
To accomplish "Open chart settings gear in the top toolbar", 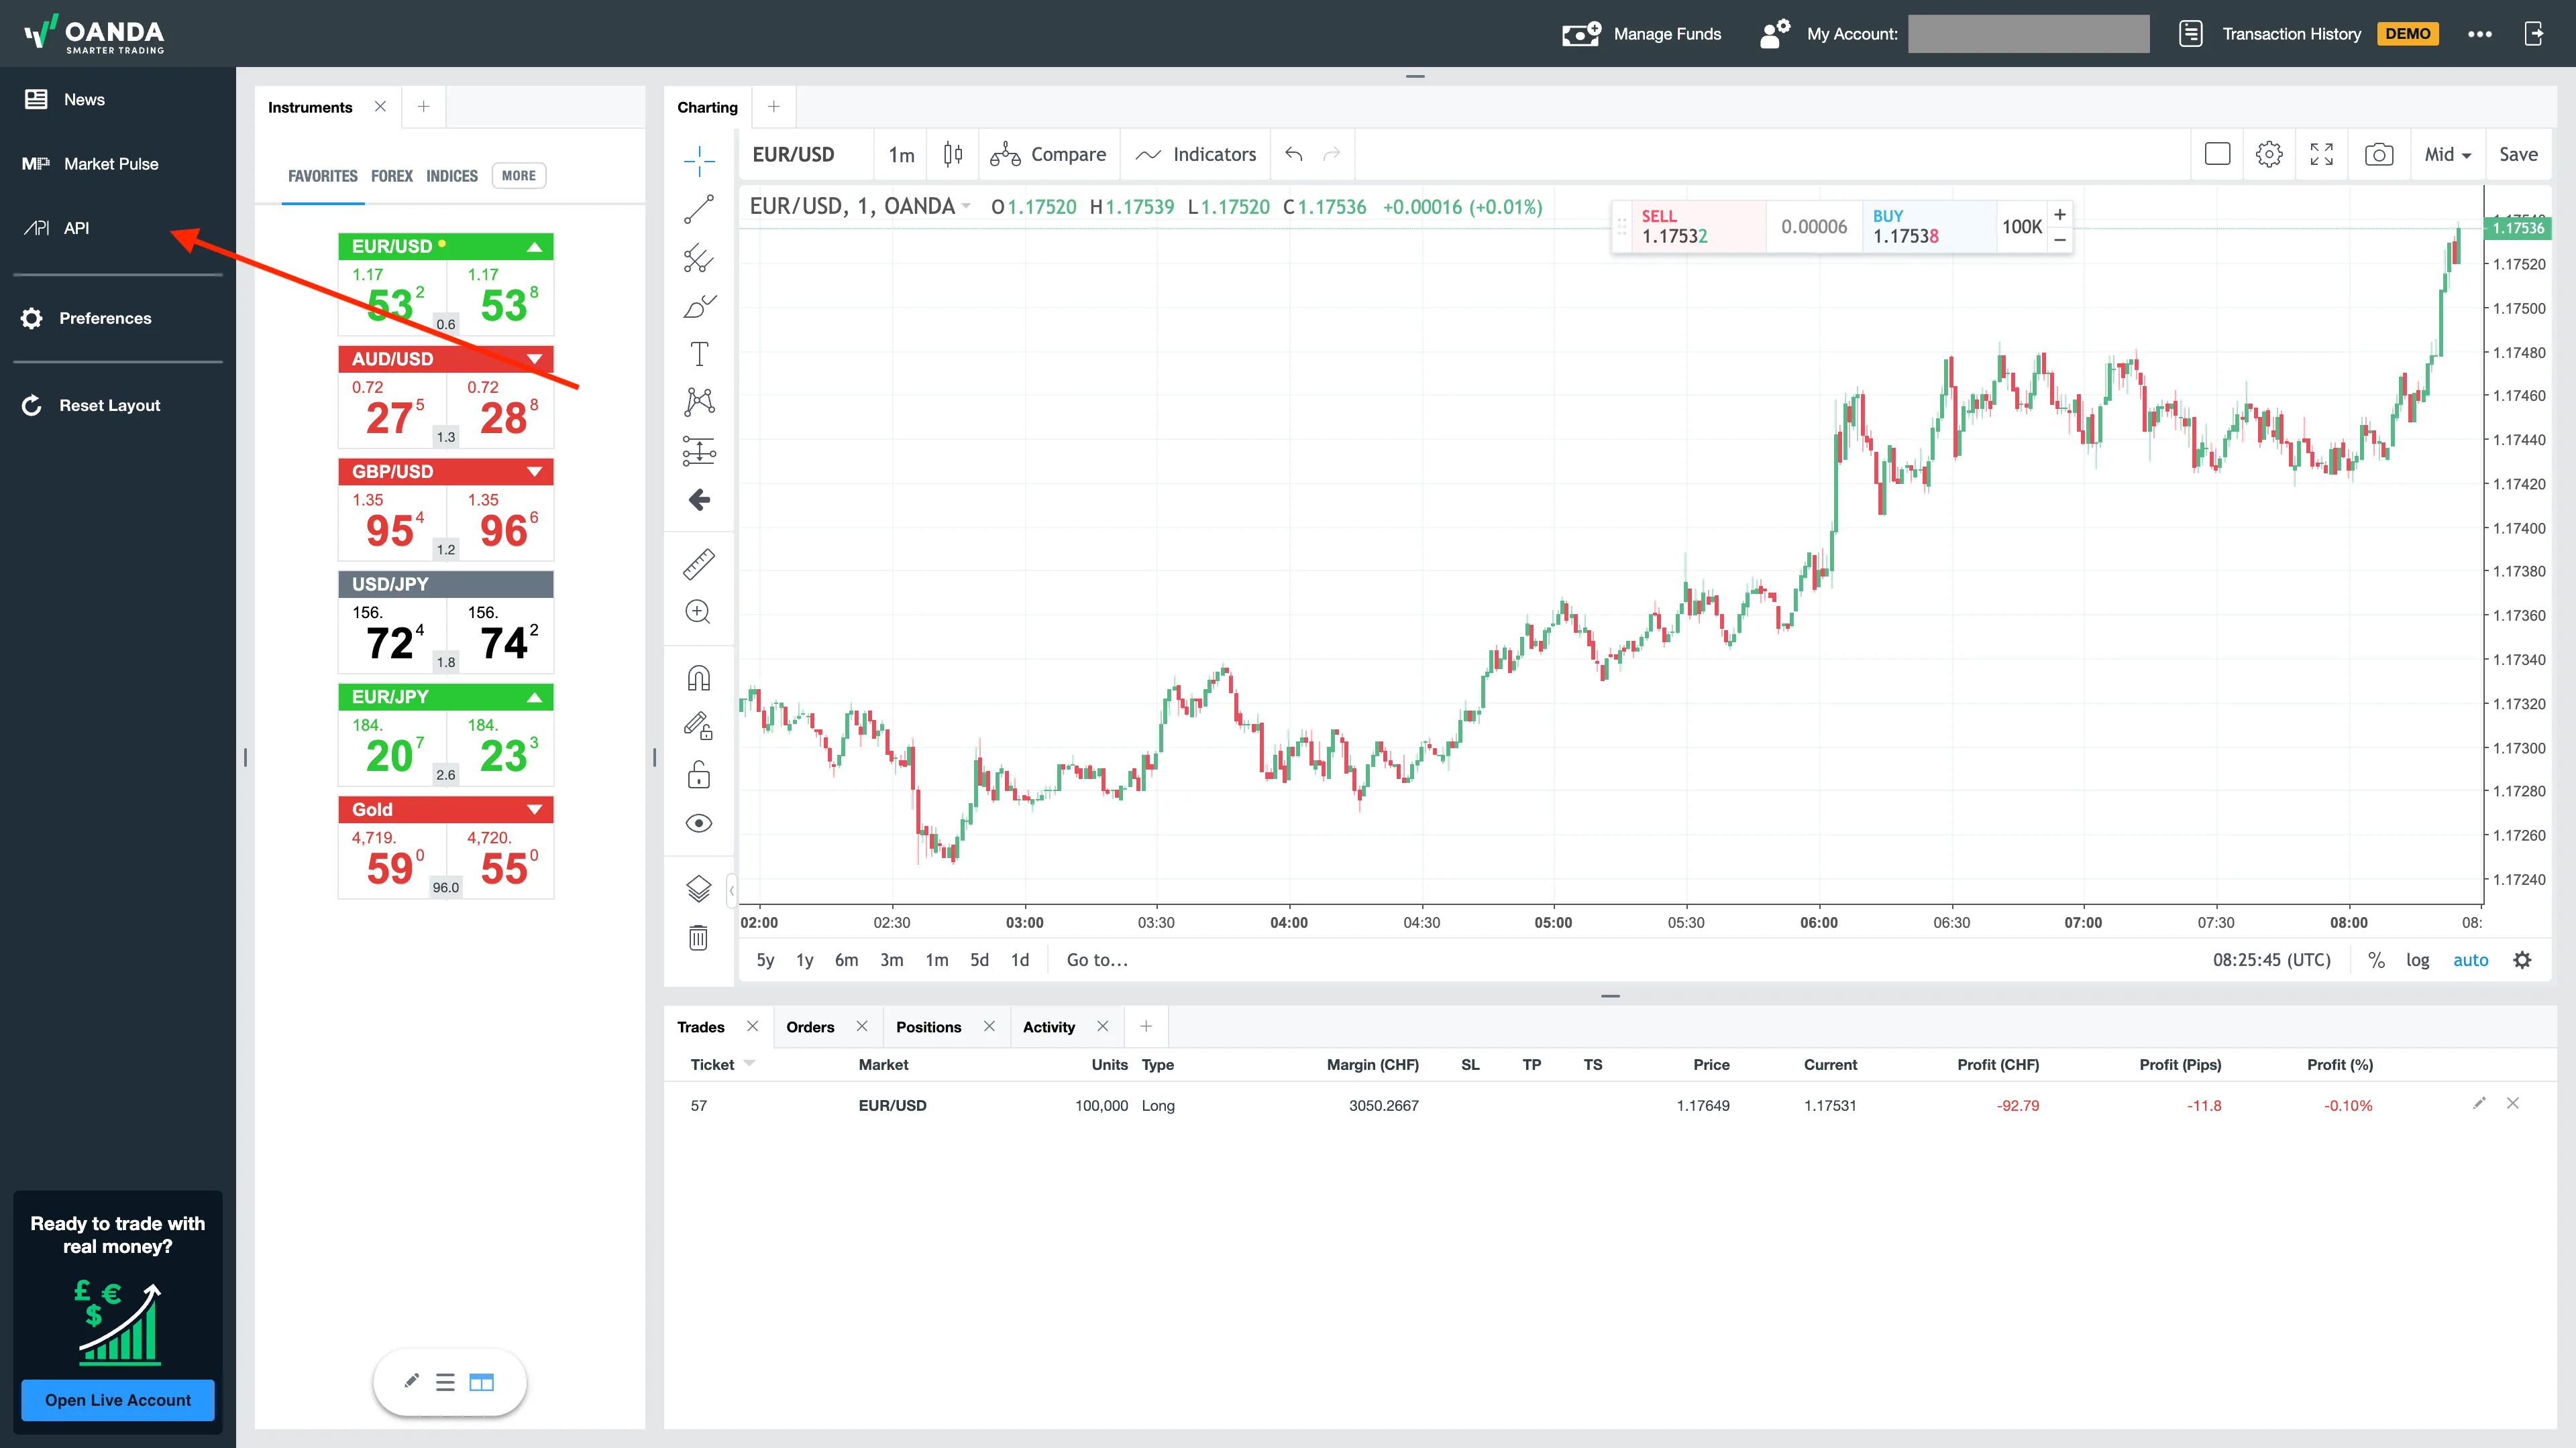I will tap(2269, 154).
